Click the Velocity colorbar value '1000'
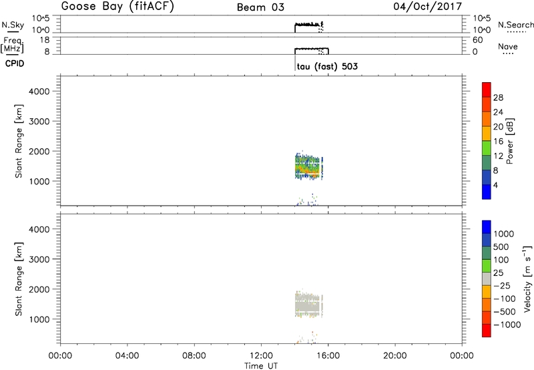 (503, 234)
